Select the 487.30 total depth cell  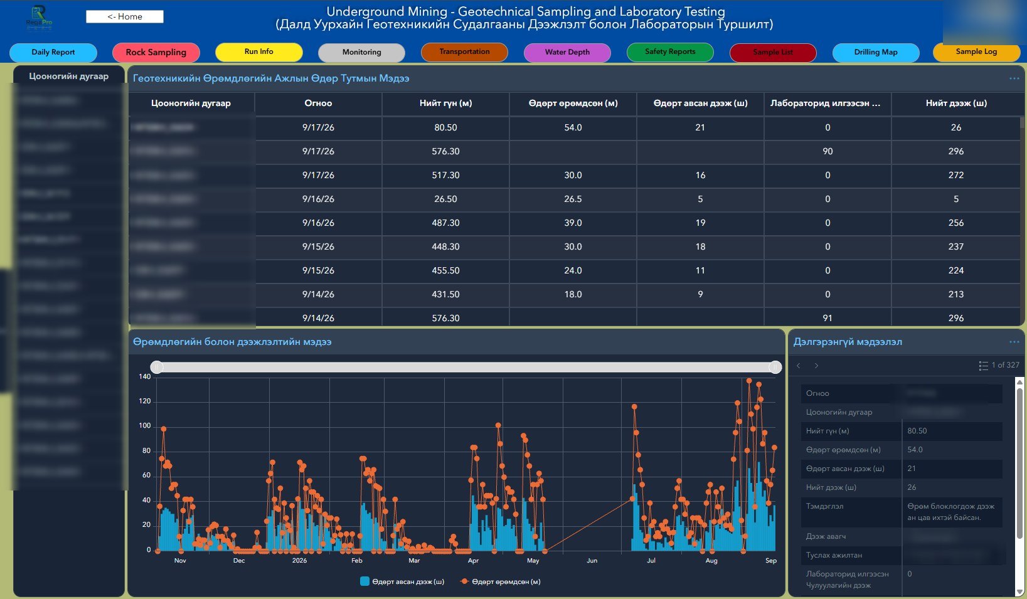click(x=445, y=223)
